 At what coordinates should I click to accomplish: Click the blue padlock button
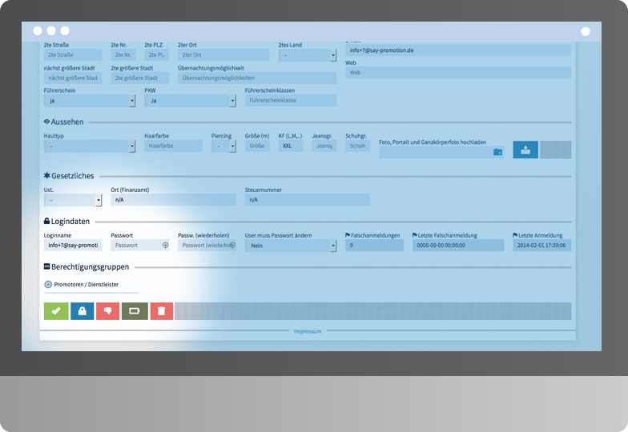click(x=82, y=311)
